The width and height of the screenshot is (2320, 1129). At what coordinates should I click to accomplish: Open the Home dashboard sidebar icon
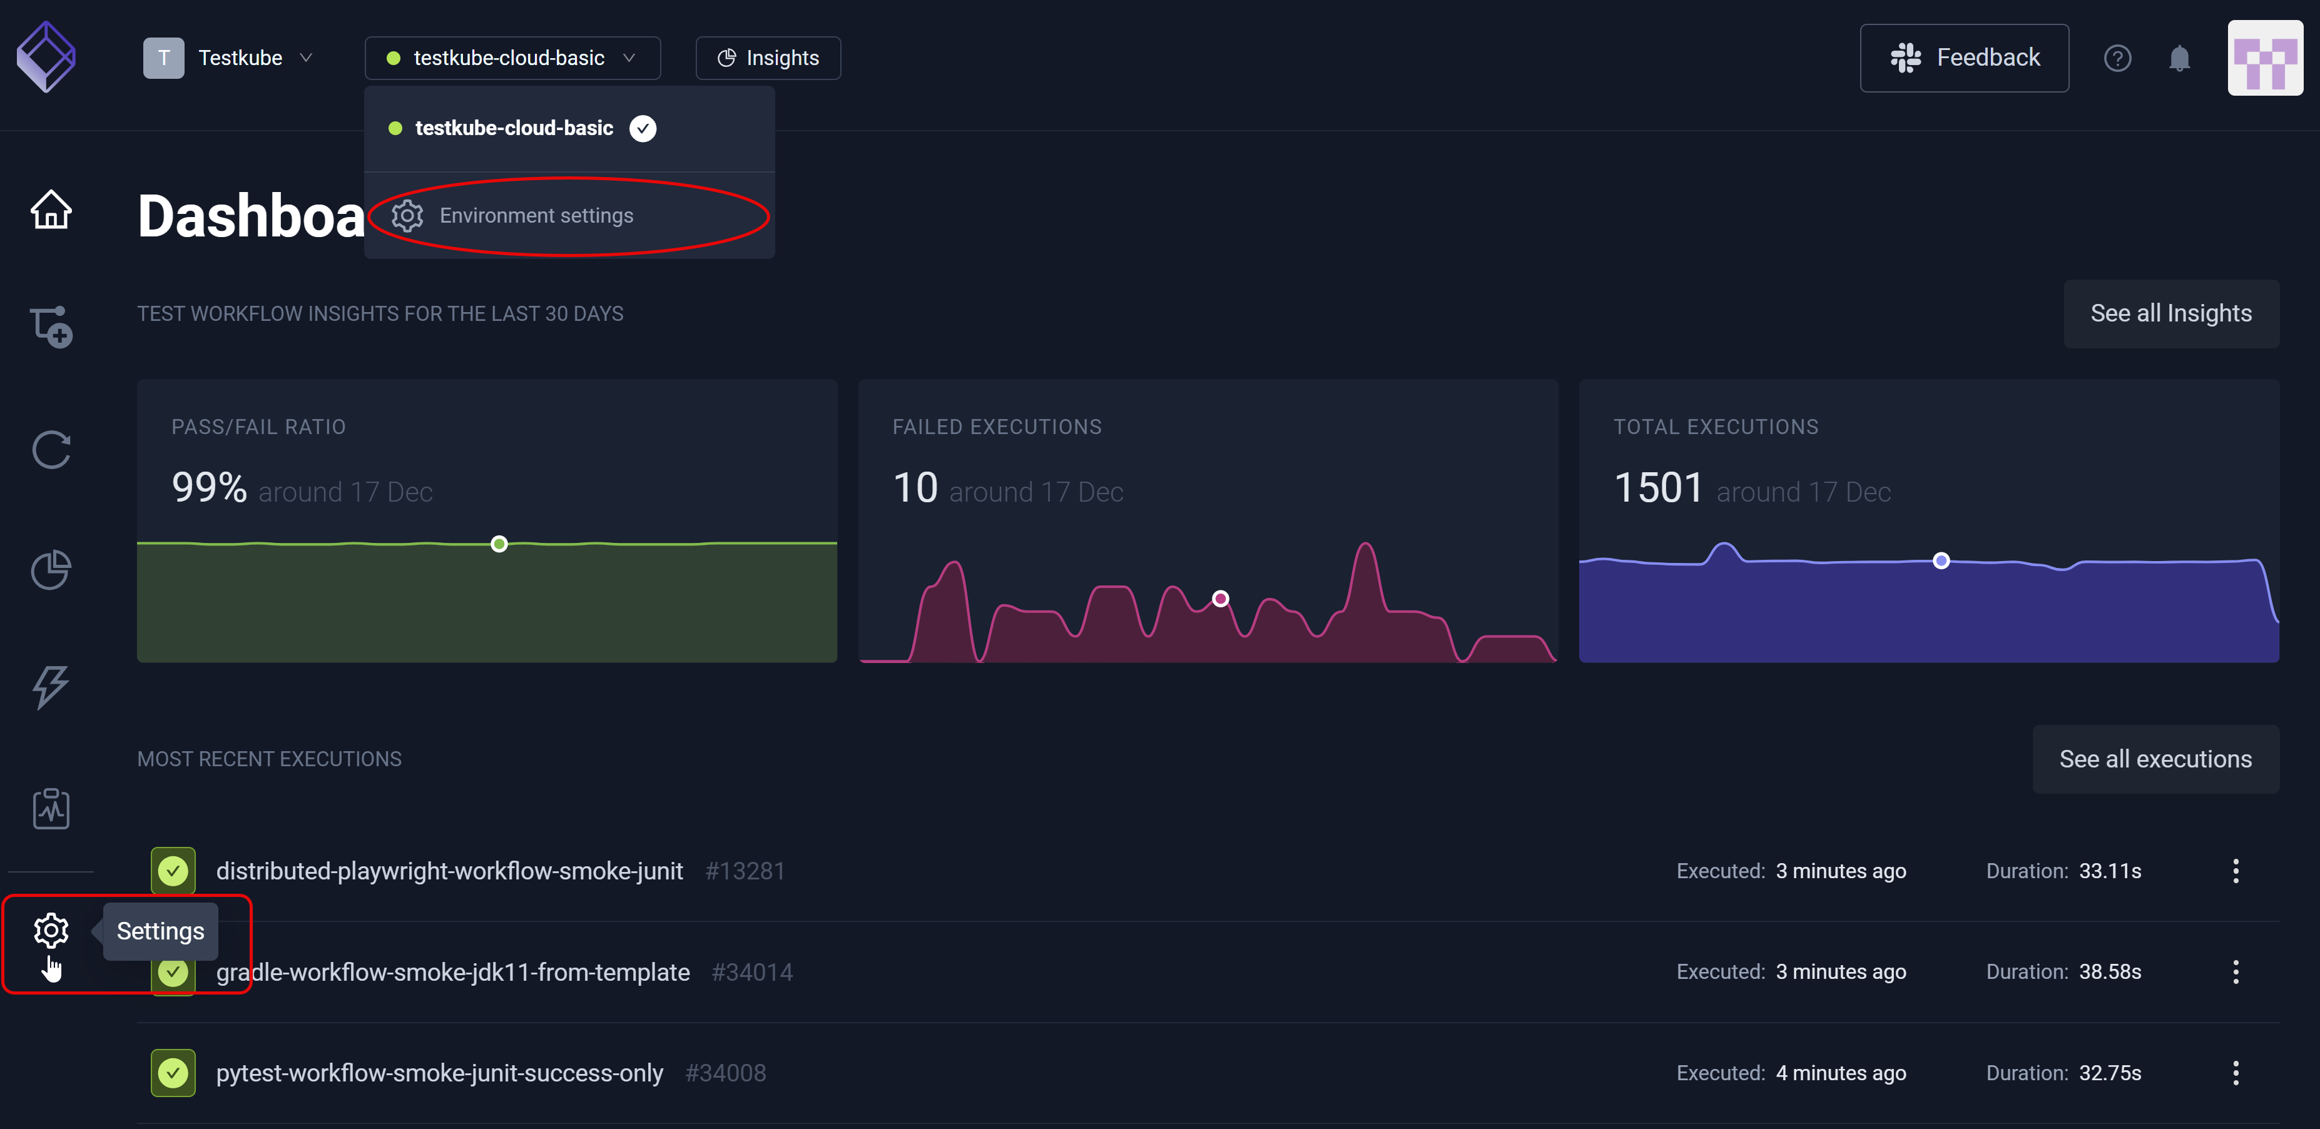pos(51,210)
